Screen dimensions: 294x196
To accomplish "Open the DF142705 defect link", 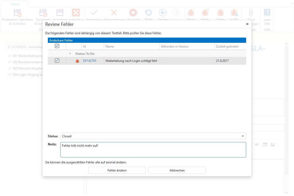I will click(90, 61).
